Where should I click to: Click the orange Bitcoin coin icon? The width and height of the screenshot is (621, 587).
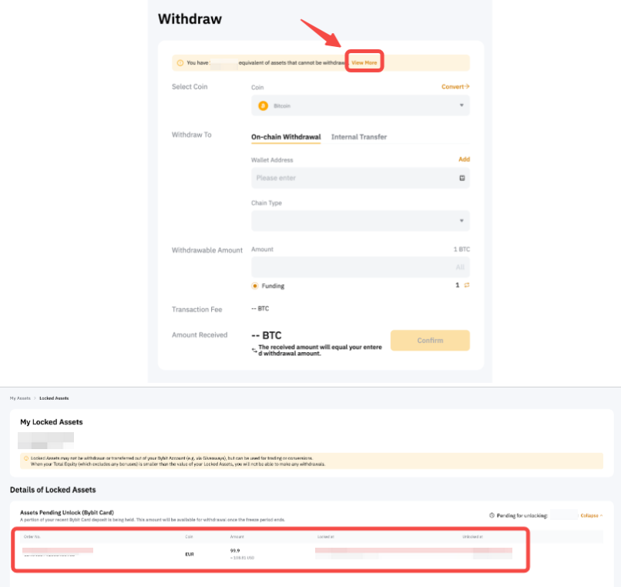point(263,106)
